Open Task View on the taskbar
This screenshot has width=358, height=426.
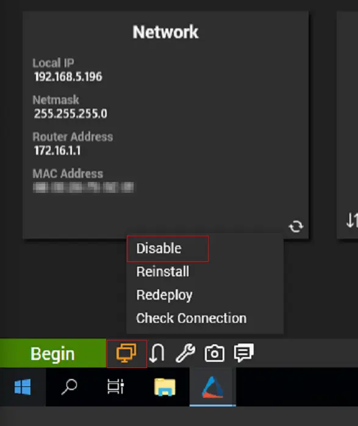click(x=116, y=387)
